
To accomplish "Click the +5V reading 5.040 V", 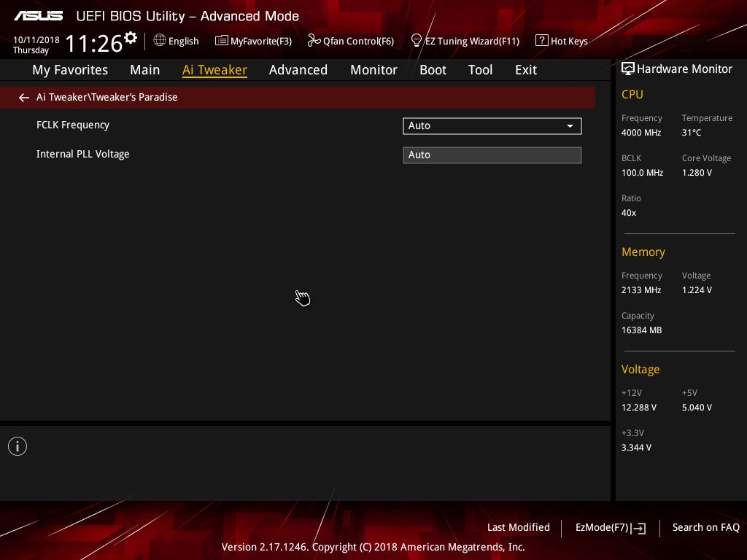I will click(697, 408).
